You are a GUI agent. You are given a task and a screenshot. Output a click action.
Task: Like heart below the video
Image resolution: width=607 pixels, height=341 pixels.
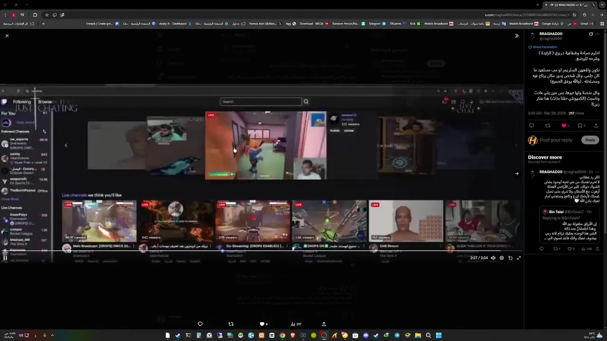point(262,324)
